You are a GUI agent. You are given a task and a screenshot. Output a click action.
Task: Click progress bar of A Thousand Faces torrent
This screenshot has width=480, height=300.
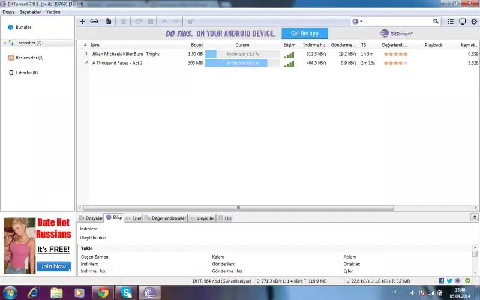pyautogui.click(x=242, y=63)
